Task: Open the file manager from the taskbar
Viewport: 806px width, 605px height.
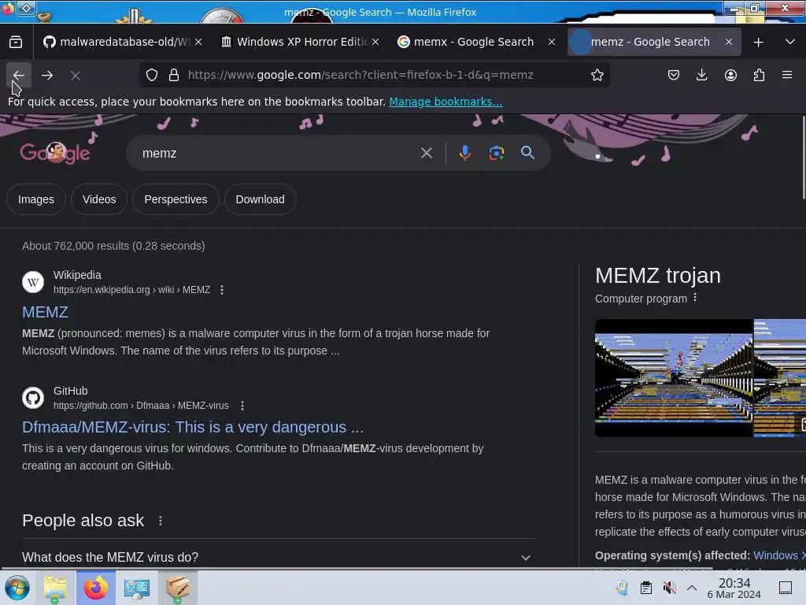Action: tap(55, 588)
